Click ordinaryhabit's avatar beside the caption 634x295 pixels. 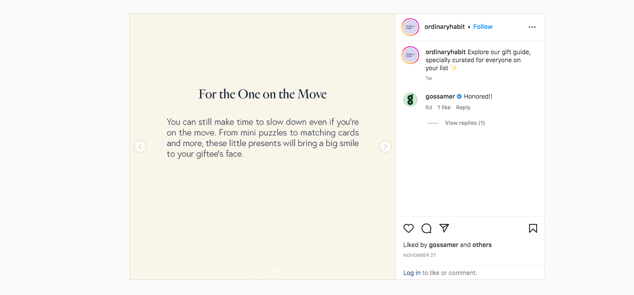pyautogui.click(x=410, y=55)
